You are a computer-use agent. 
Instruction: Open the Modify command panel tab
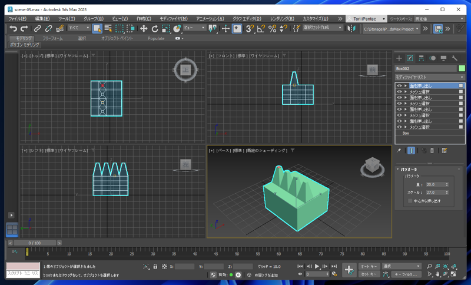410,58
